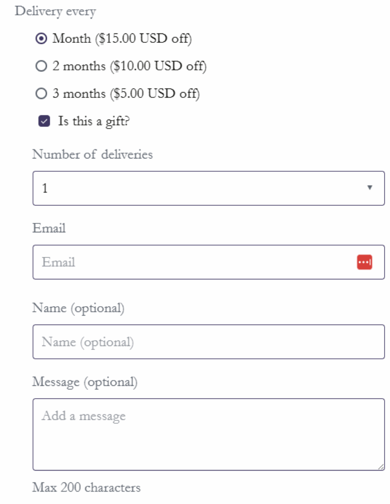
Task: Click the red password manager icon in the Email field
Action: click(x=364, y=262)
